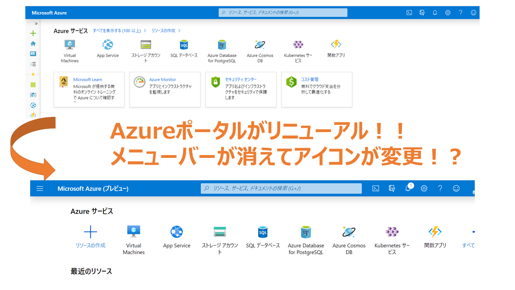Open the help question mark icon
This screenshot has width=515, height=290.
click(x=461, y=12)
